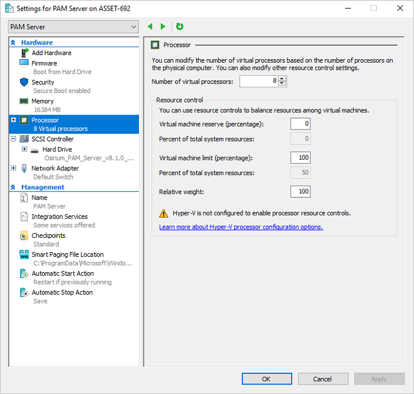Click the Security shield icon
Image resolution: width=414 pixels, height=394 pixels.
(x=24, y=82)
